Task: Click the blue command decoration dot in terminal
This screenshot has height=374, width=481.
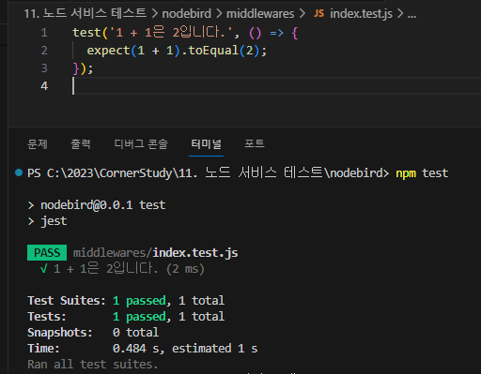Action: coord(19,172)
